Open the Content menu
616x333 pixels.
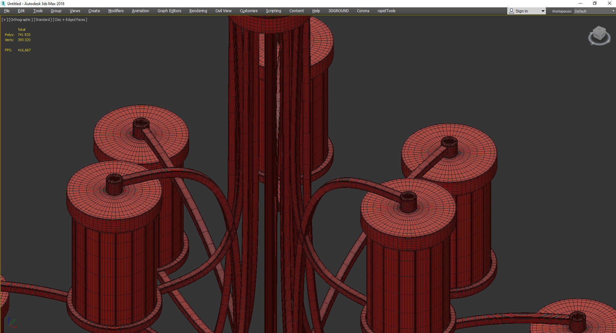297,11
